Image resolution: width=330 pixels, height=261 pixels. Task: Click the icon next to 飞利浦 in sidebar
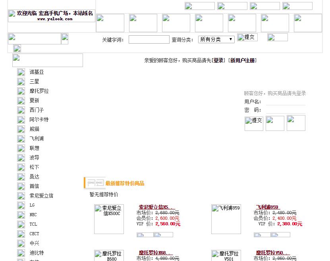[x=21, y=139]
